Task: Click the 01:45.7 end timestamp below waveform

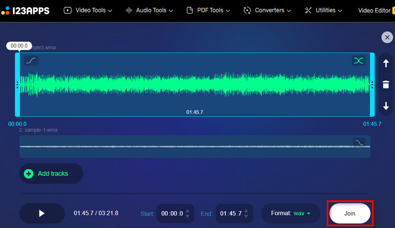Action: coord(372,124)
